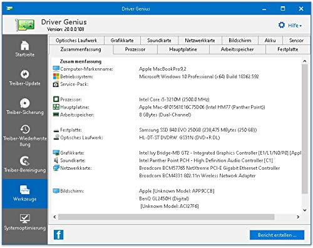The width and height of the screenshot is (313, 248).
Task: Click the 'Broadcom BCM4331 802.11n Wireless' entry
Action: tap(197, 175)
